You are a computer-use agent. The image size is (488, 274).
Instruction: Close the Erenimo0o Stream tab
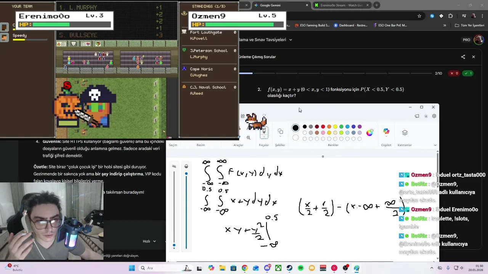(x=368, y=5)
